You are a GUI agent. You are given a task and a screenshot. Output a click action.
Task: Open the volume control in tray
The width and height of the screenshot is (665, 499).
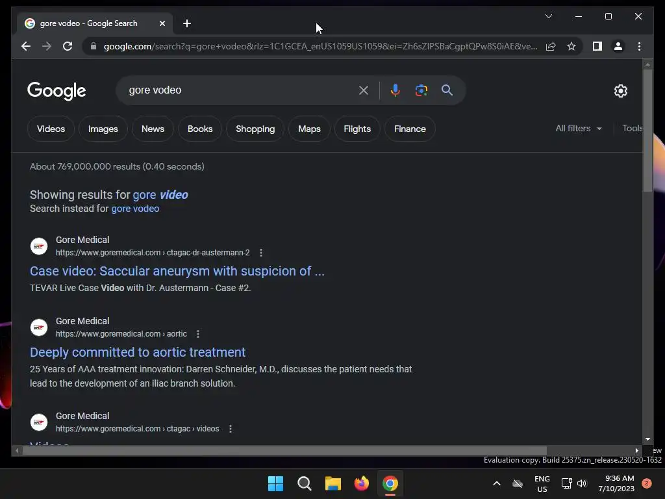582,483
